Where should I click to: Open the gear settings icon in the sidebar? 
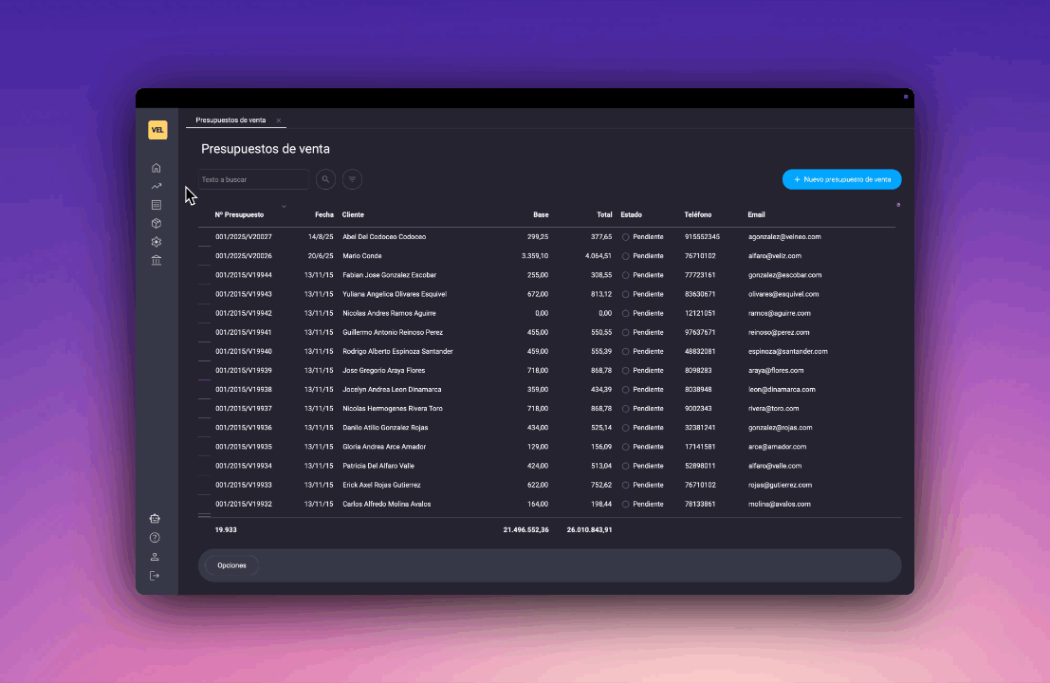click(156, 242)
